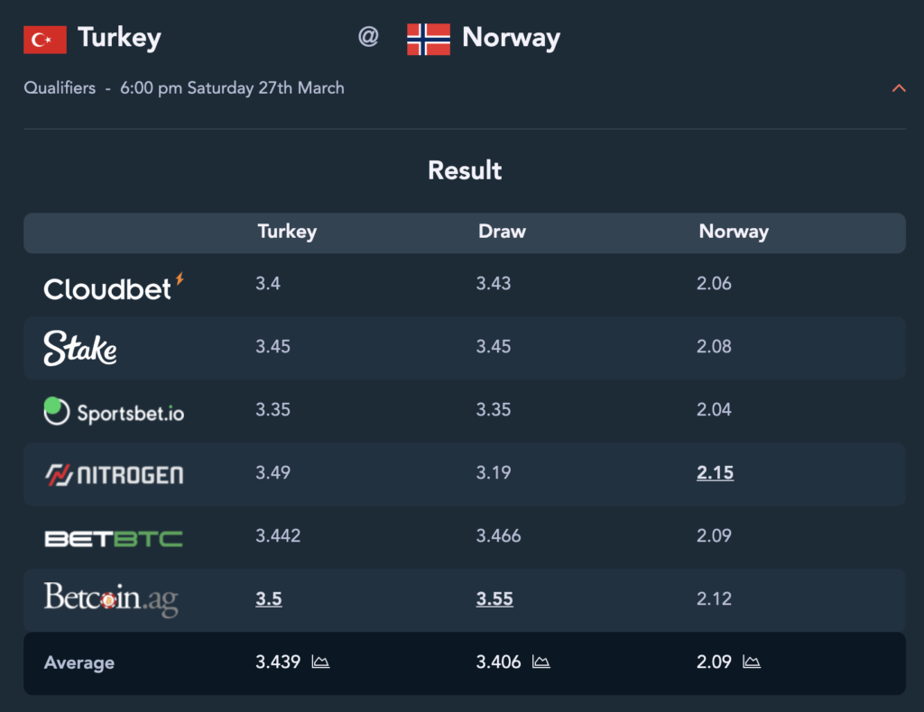
Task: Click Stake's Turkey odds 3.45
Action: 273,347
